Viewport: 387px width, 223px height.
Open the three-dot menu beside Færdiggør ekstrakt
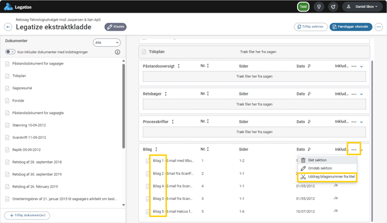coord(379,27)
